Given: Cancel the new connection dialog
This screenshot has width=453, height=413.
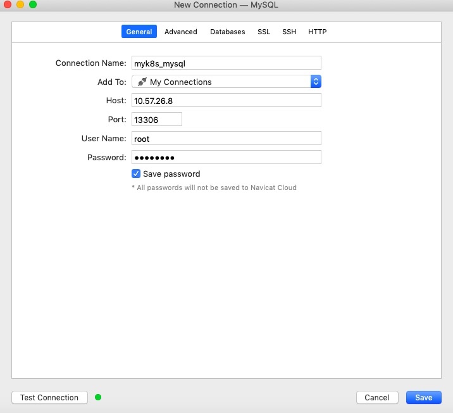Looking at the screenshot, I should coord(377,397).
